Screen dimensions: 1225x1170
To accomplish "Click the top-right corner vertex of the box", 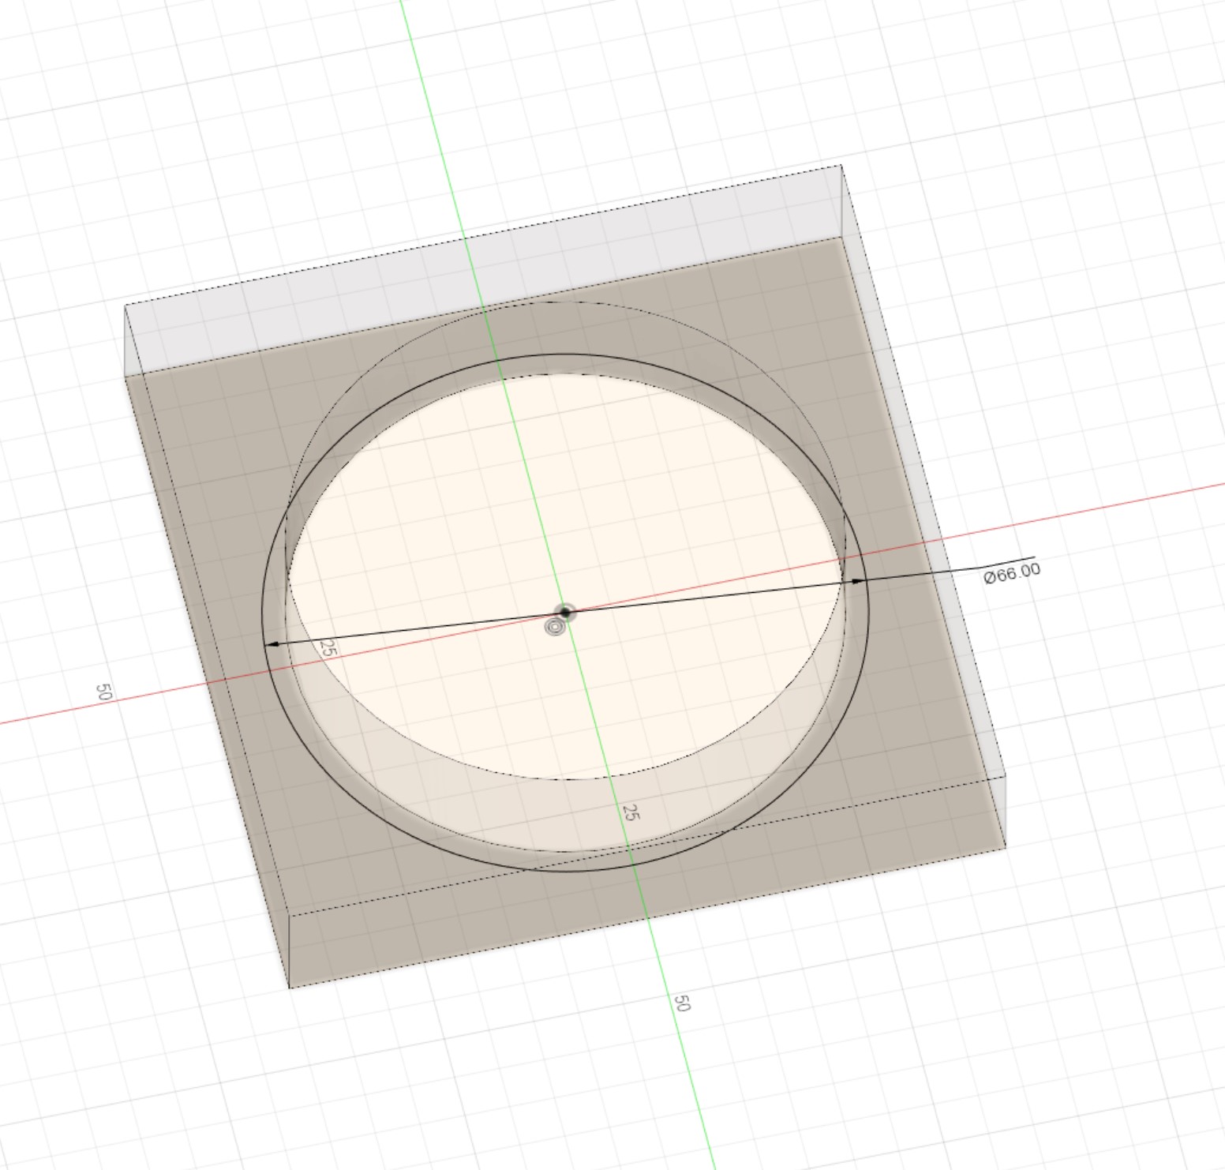I will (841, 167).
